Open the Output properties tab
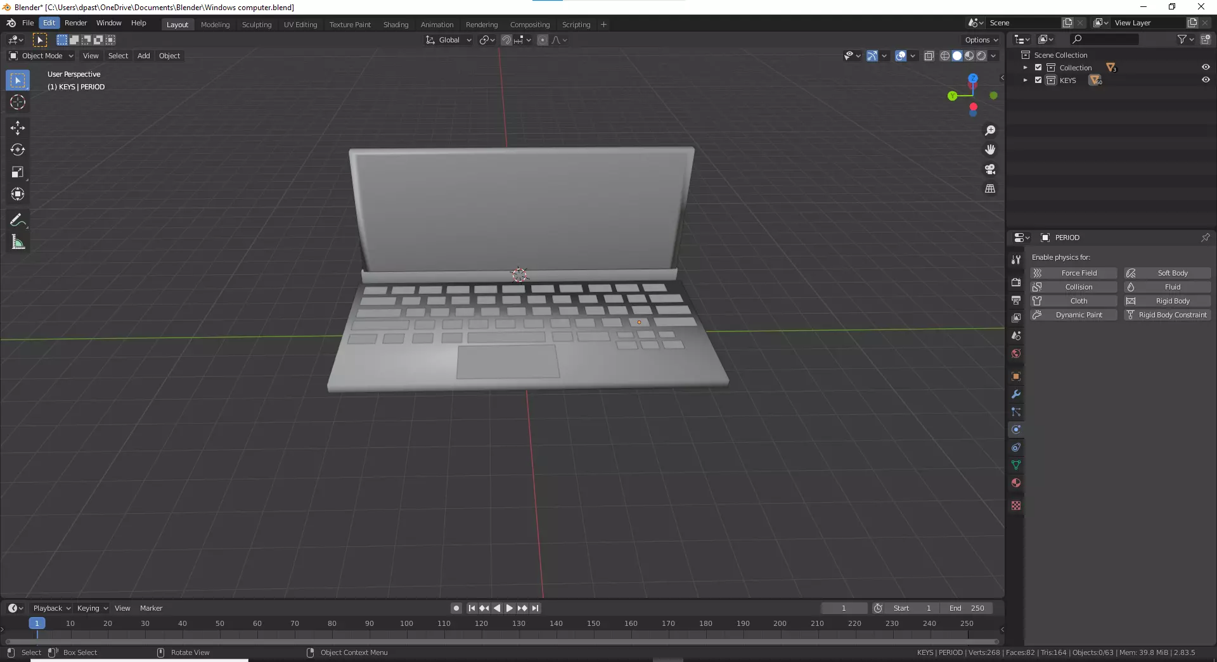This screenshot has height=662, width=1217. click(1016, 300)
